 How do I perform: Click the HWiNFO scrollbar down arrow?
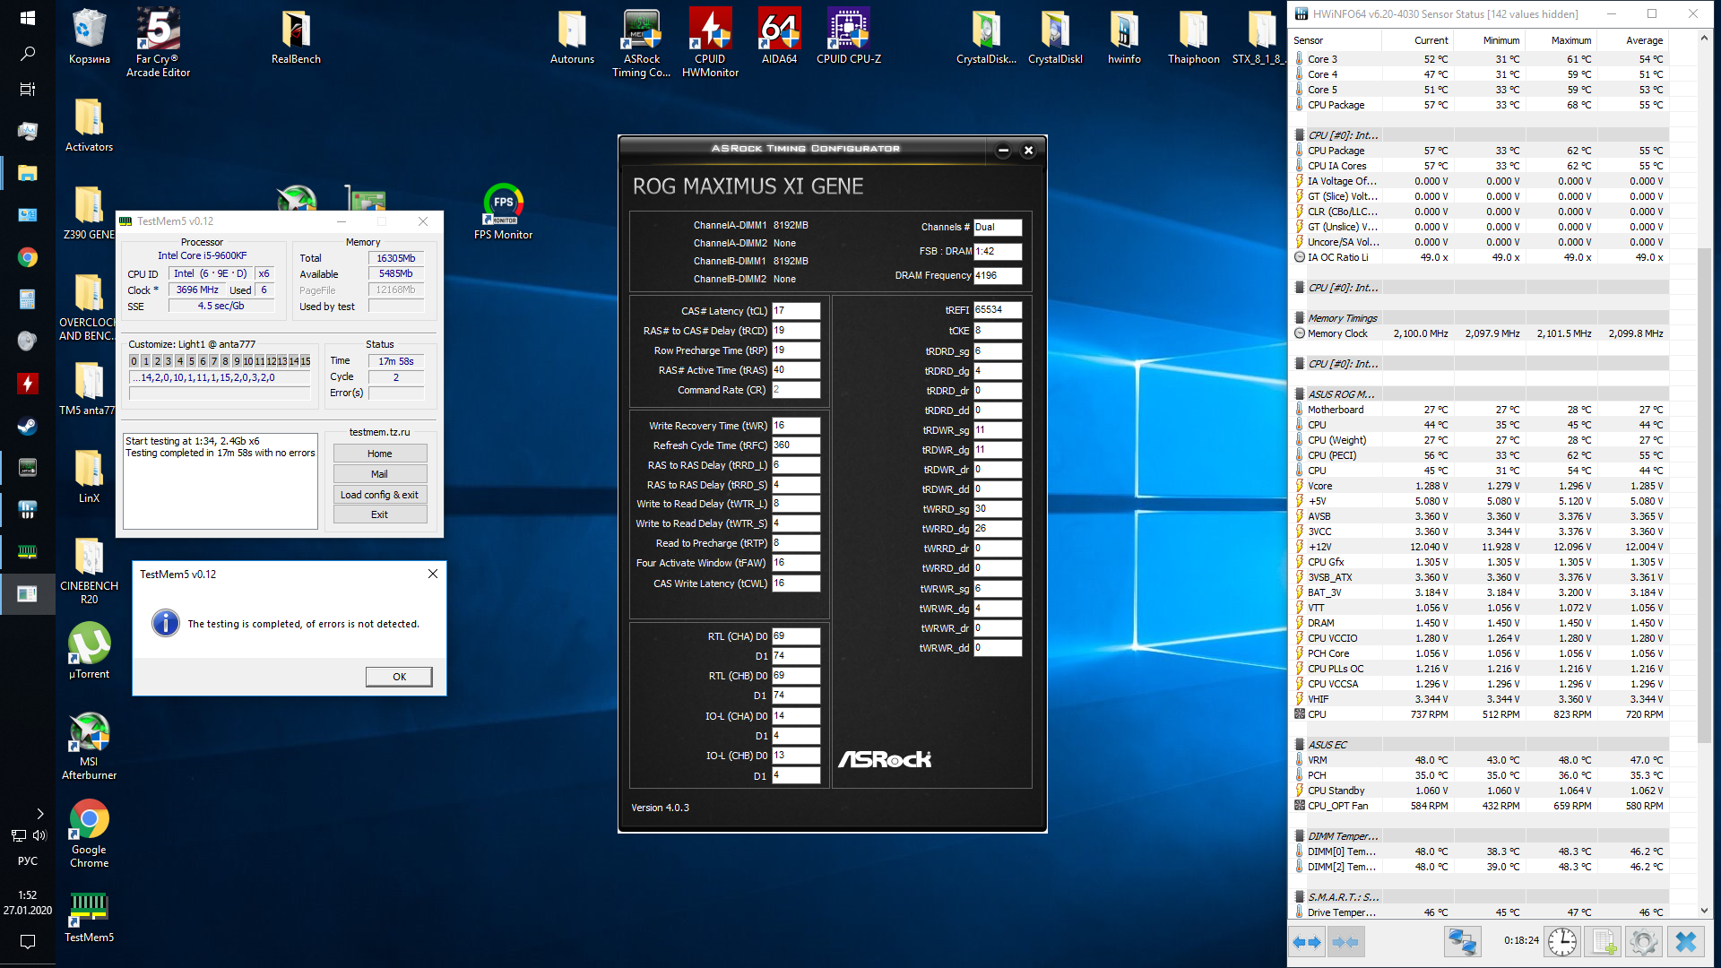tap(1704, 911)
